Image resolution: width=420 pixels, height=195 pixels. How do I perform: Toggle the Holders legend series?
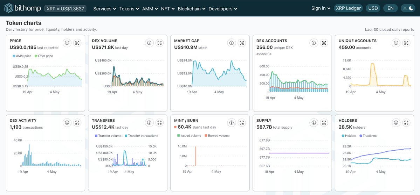pyautogui.click(x=349, y=136)
